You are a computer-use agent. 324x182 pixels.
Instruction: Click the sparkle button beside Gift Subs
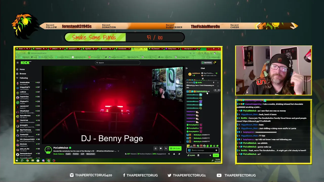coord(166,148)
